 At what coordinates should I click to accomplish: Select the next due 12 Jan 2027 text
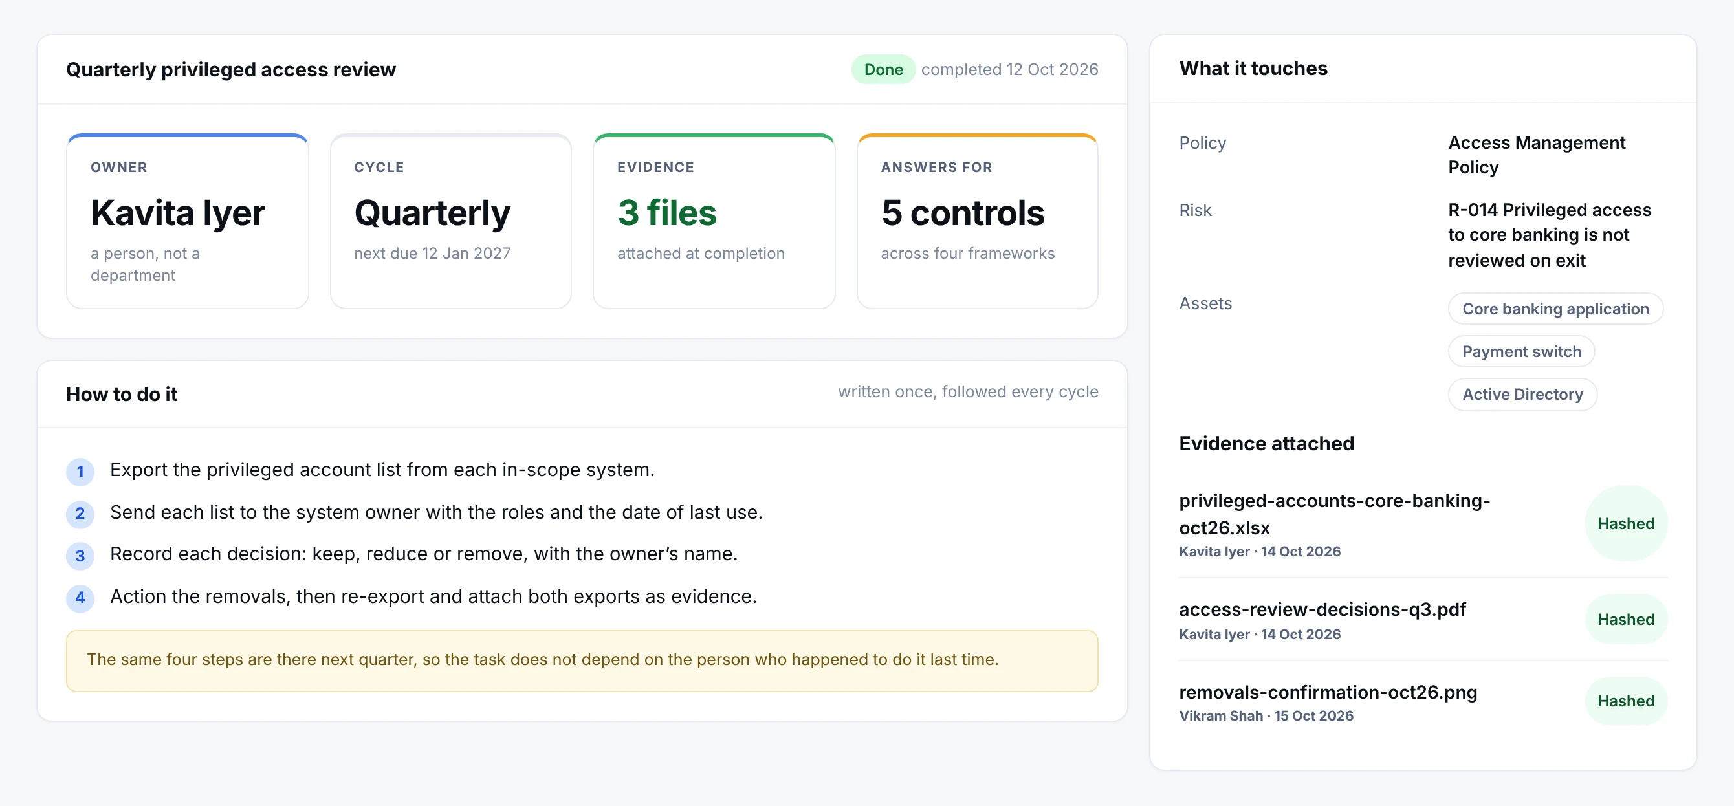432,253
